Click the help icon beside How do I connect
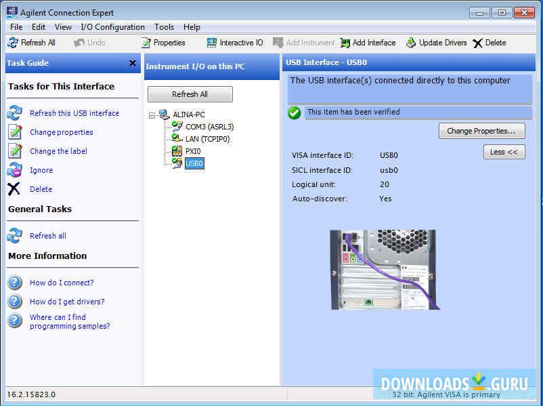 click(15, 283)
